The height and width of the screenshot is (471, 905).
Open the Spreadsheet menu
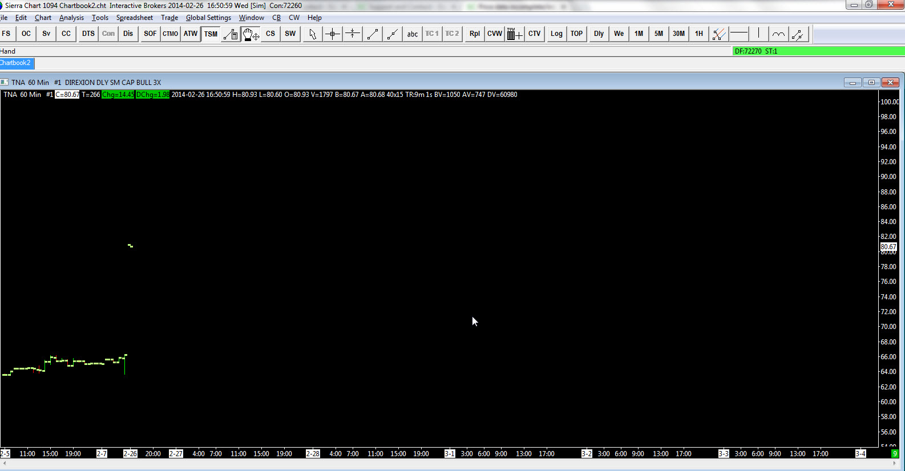(x=135, y=18)
